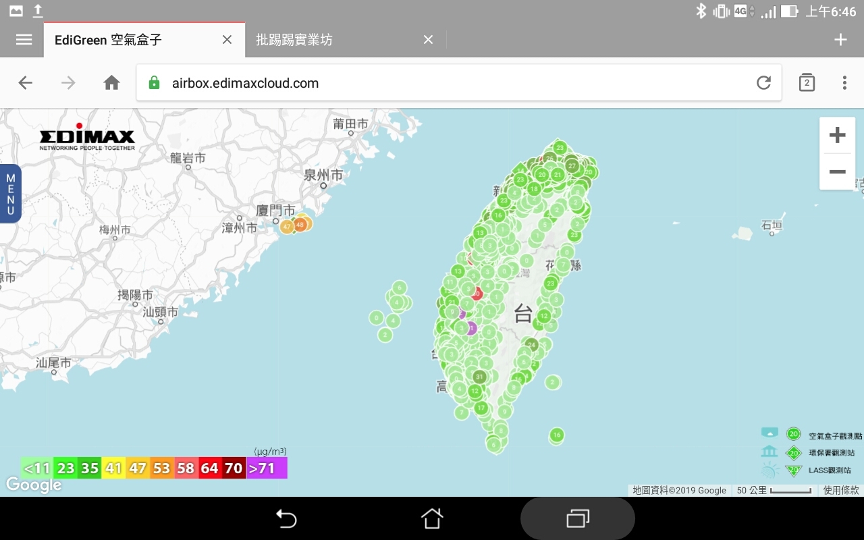This screenshot has width=864, height=540.
Task: Open the Android recent apps button
Action: (x=578, y=518)
